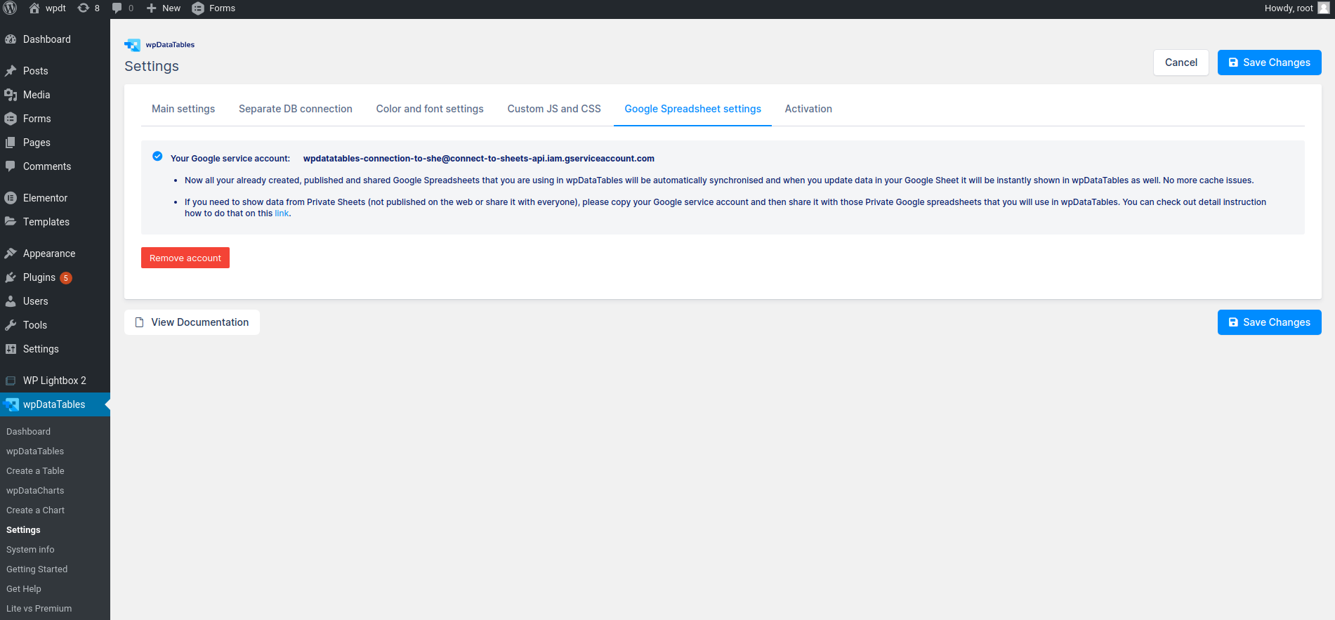Viewport: 1335px width, 620px height.
Task: Click the bottom Save Changes button
Action: [1269, 322]
